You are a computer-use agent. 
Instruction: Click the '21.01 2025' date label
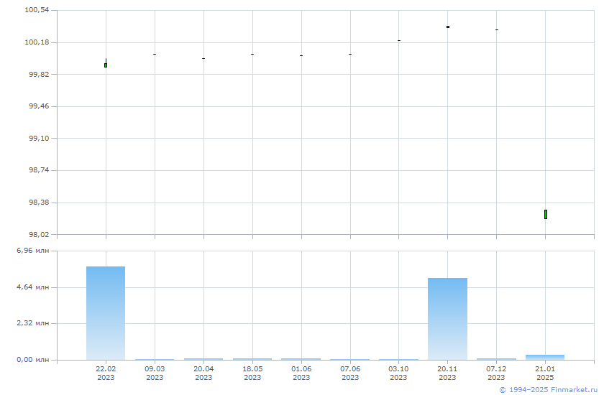point(545,373)
